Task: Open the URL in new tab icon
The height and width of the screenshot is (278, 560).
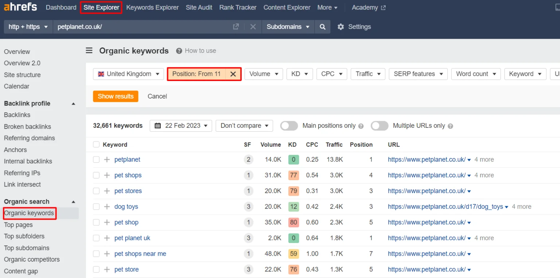Action: [236, 27]
